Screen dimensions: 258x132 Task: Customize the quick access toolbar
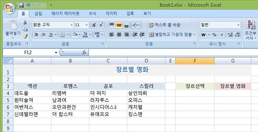[x=51, y=5]
